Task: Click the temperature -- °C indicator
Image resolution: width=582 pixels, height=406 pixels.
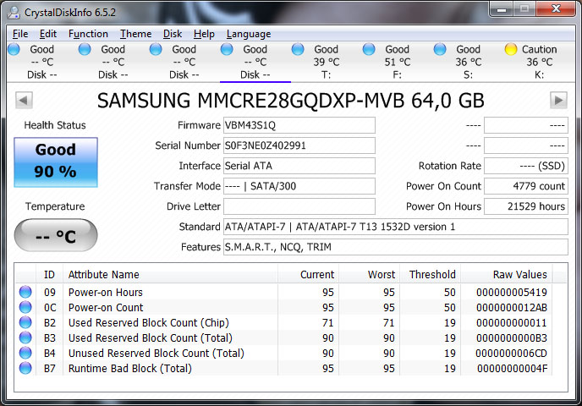Action: point(56,235)
